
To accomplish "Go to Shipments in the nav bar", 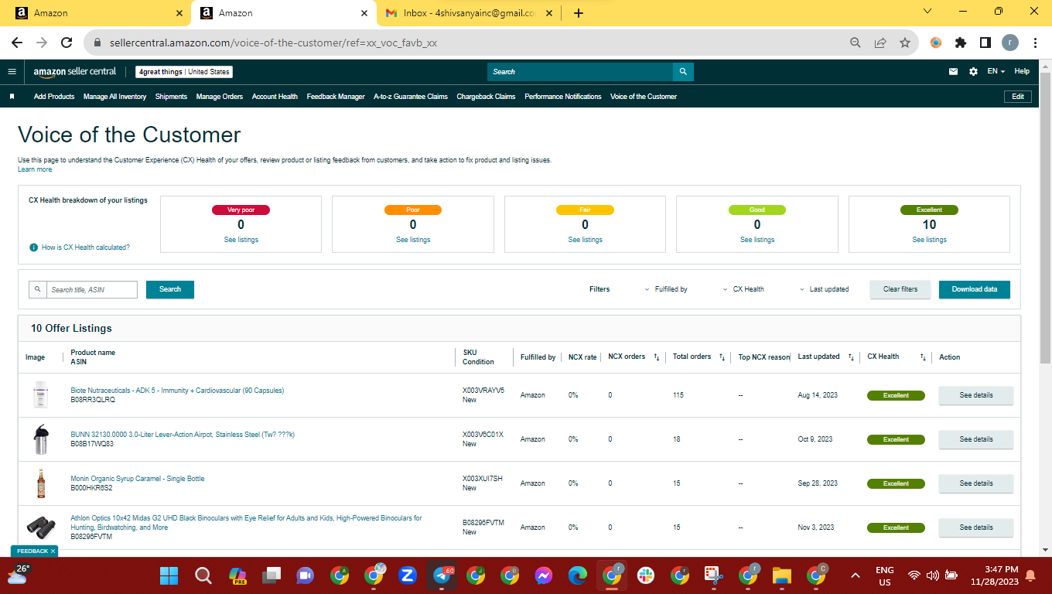I will tap(171, 97).
